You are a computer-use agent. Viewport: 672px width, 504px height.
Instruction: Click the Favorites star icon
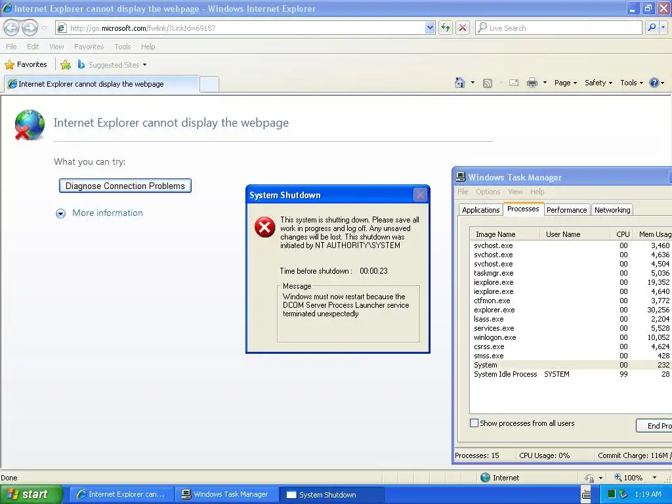click(x=9, y=65)
